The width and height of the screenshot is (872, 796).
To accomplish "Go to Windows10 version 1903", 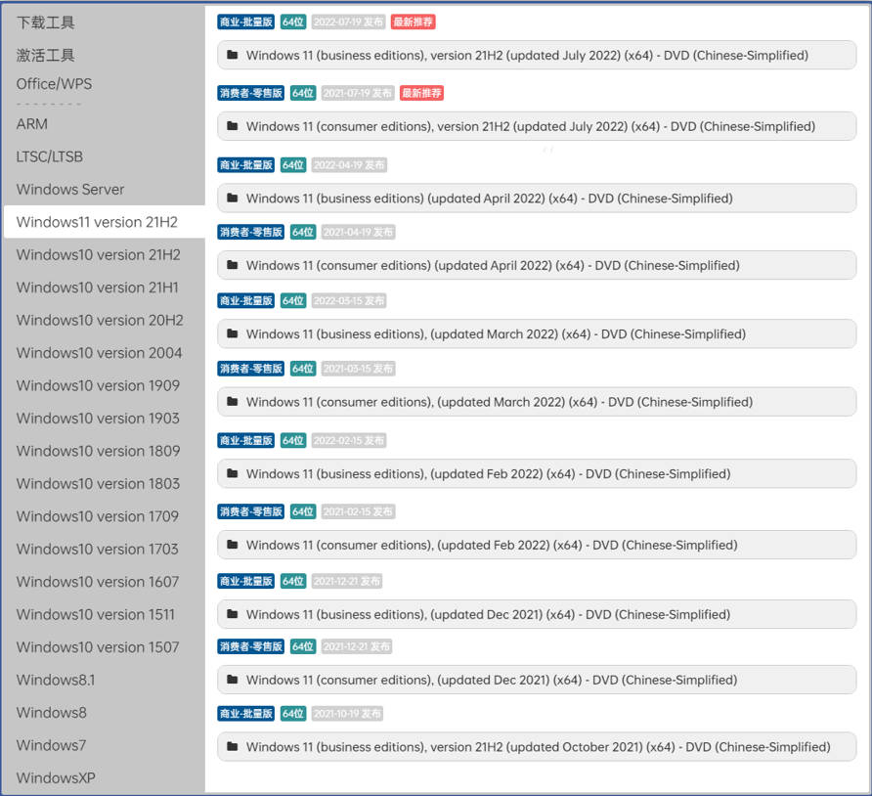I will tap(98, 419).
